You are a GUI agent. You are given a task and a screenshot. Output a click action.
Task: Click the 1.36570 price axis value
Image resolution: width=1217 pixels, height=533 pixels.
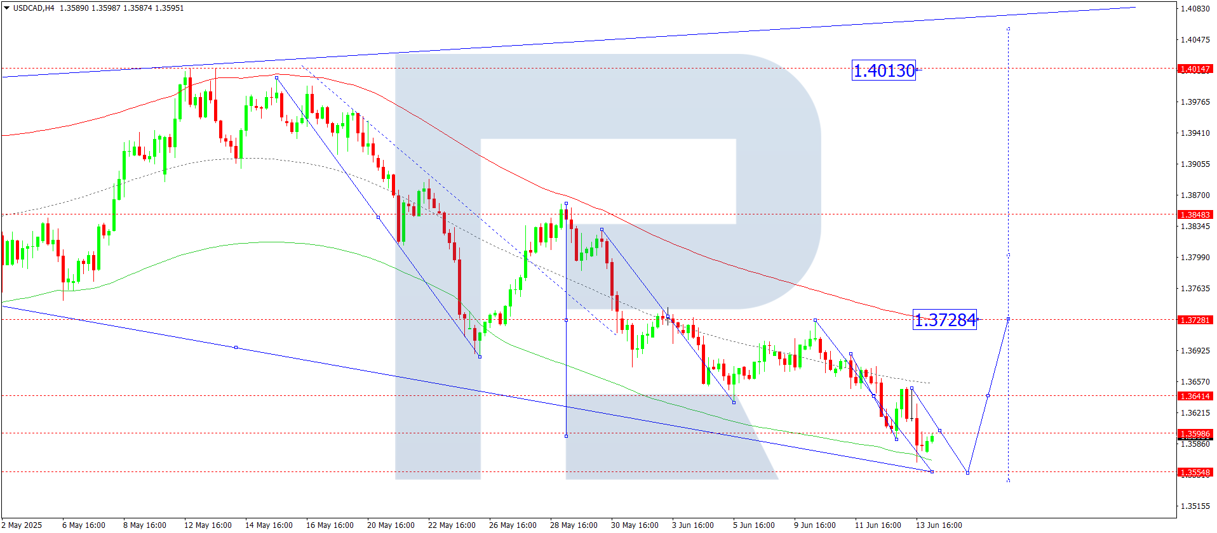tap(1195, 381)
